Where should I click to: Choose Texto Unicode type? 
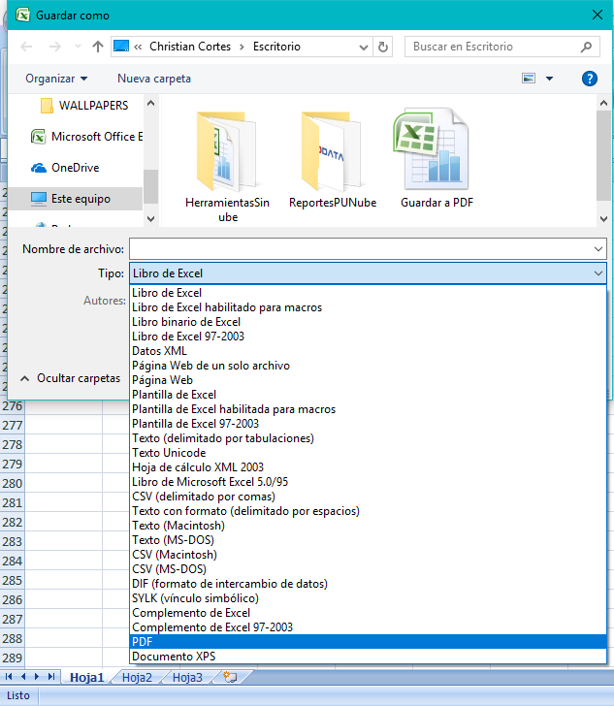point(368,453)
